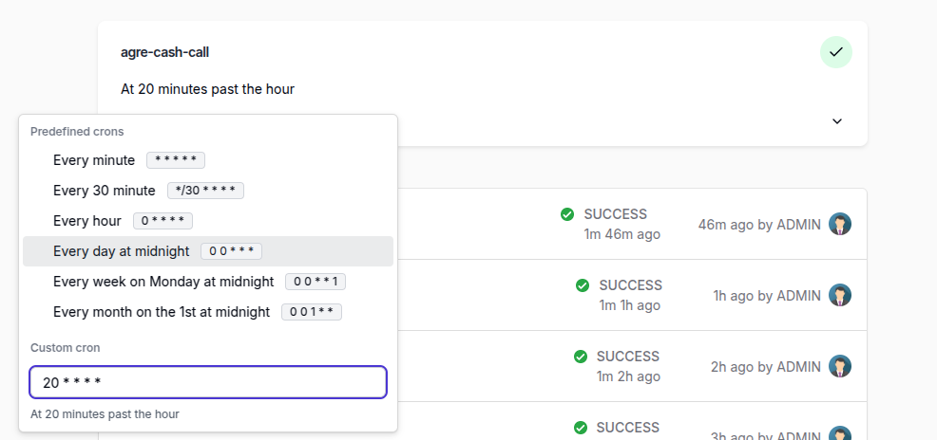The height and width of the screenshot is (440, 937).
Task: Click the green checkmark confirm icon
Action: [836, 52]
